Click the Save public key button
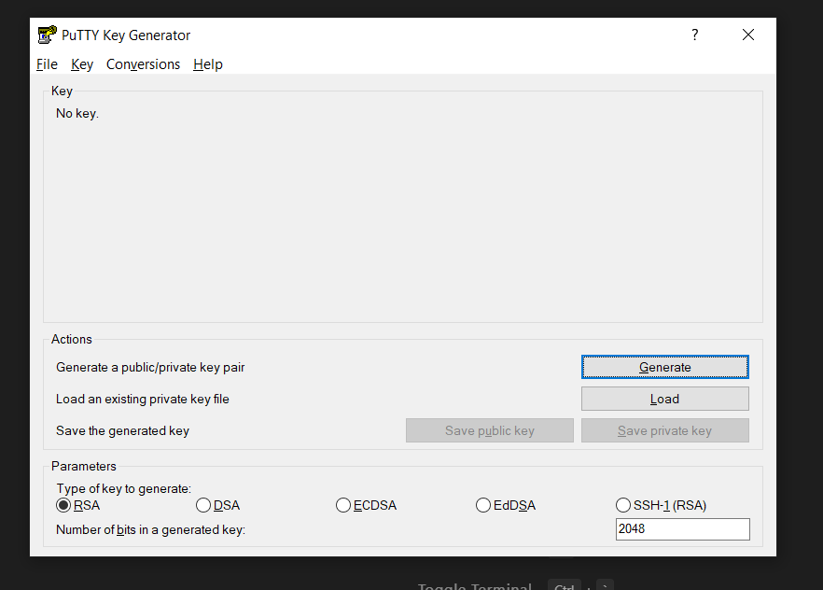 coord(489,429)
